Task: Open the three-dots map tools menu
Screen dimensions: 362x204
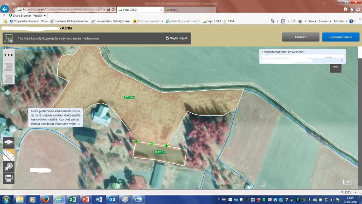Action: 8,55
